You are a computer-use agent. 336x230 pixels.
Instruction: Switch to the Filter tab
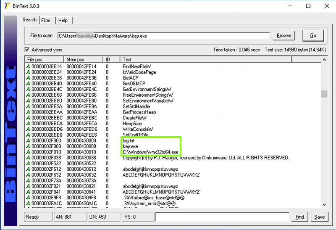click(x=46, y=20)
